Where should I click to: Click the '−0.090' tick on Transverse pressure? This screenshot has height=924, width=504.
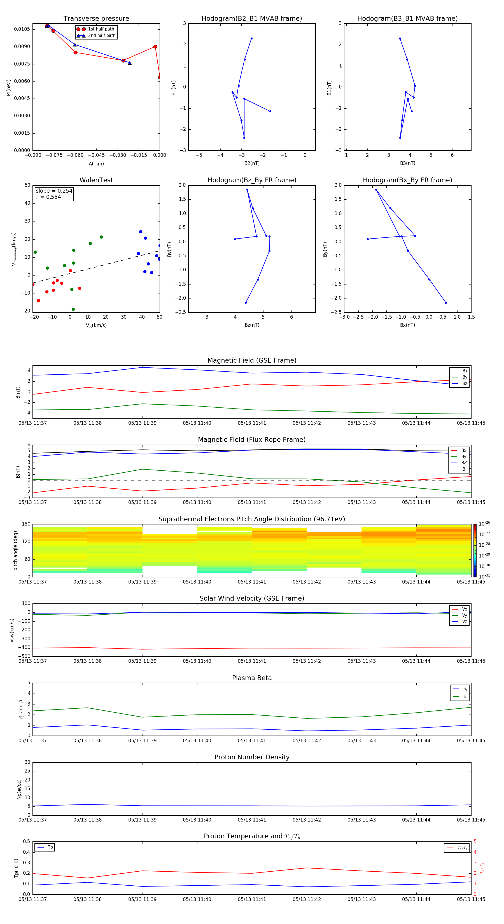coord(33,155)
